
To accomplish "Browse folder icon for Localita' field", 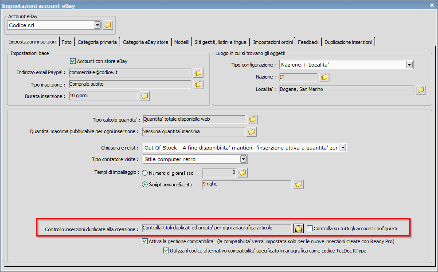I will pos(421,90).
